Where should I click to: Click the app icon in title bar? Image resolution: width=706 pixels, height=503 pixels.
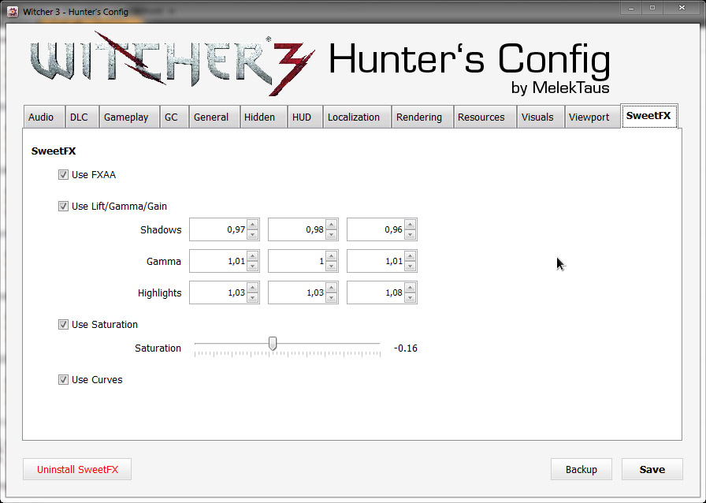click(12, 12)
